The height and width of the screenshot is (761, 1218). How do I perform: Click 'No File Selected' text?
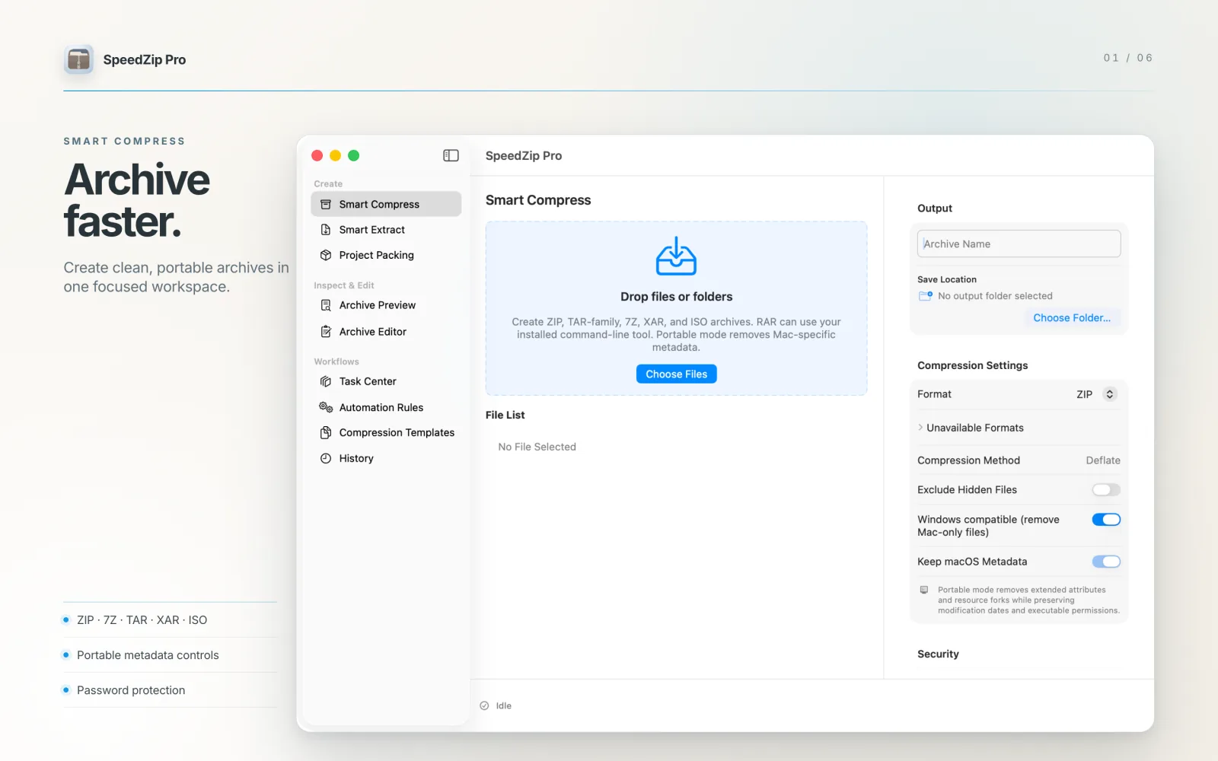pos(537,447)
